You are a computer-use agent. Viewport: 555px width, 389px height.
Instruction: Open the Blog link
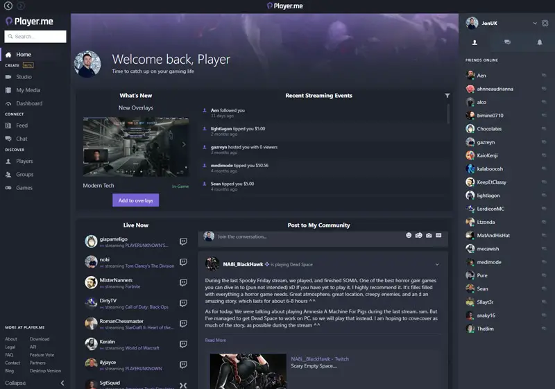9,370
